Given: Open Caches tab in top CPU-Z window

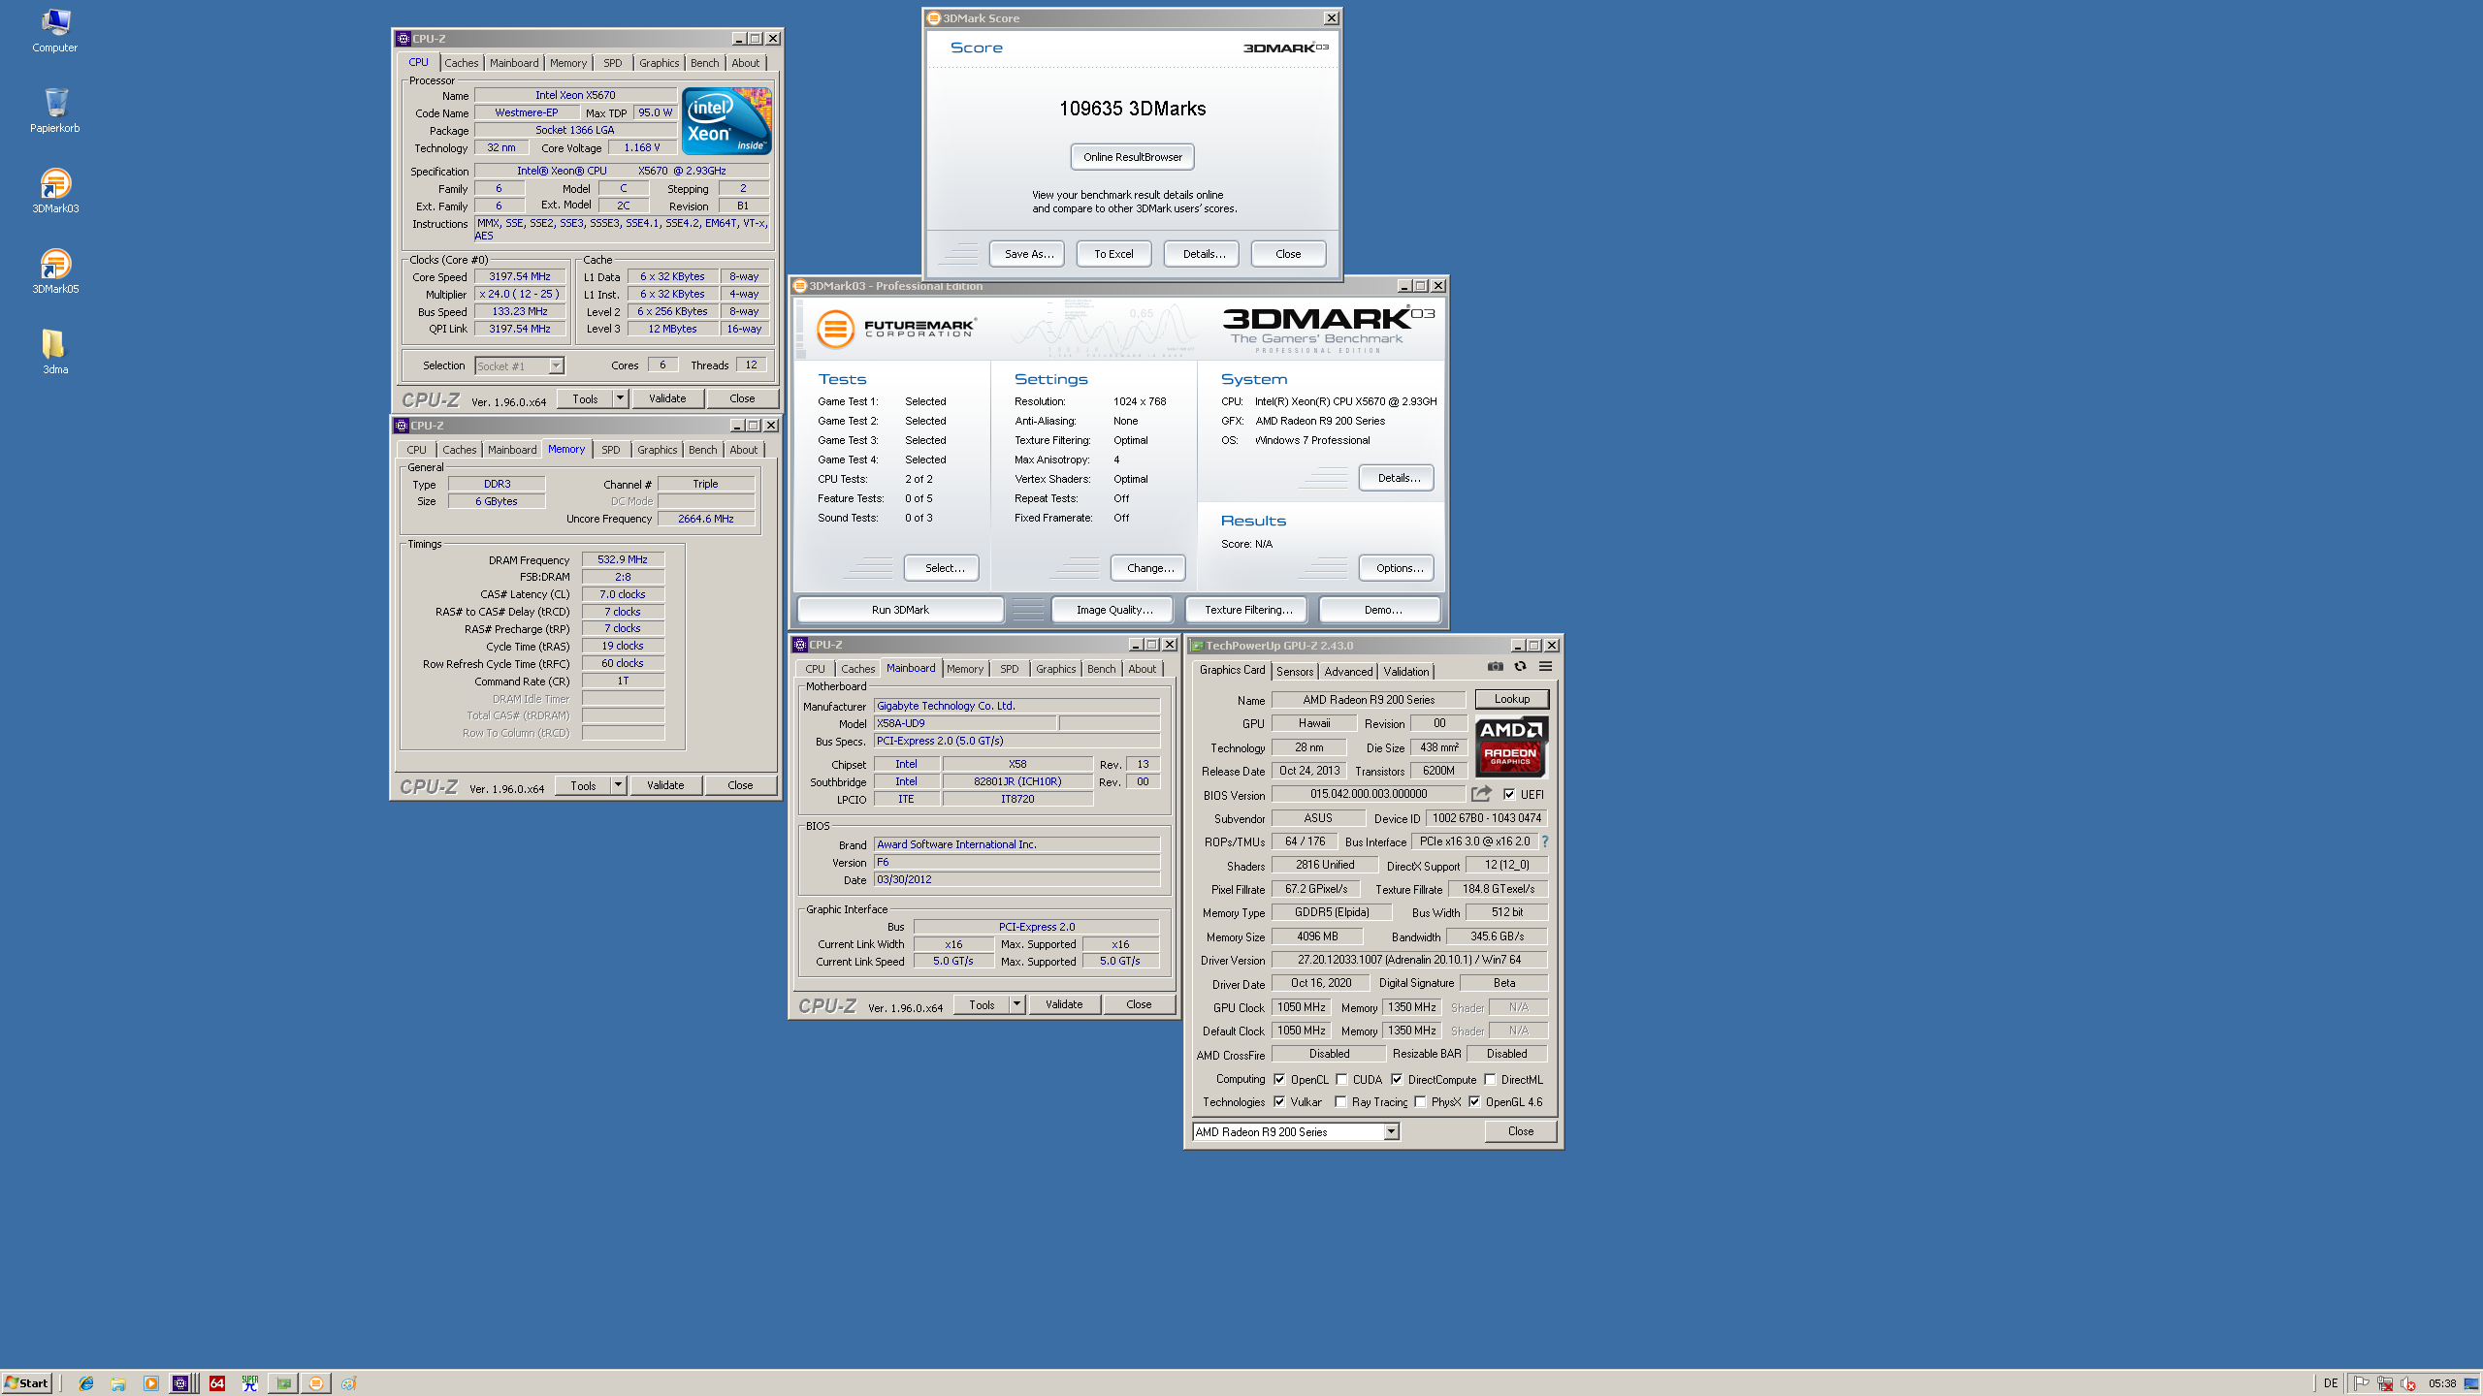Looking at the screenshot, I should point(462,63).
